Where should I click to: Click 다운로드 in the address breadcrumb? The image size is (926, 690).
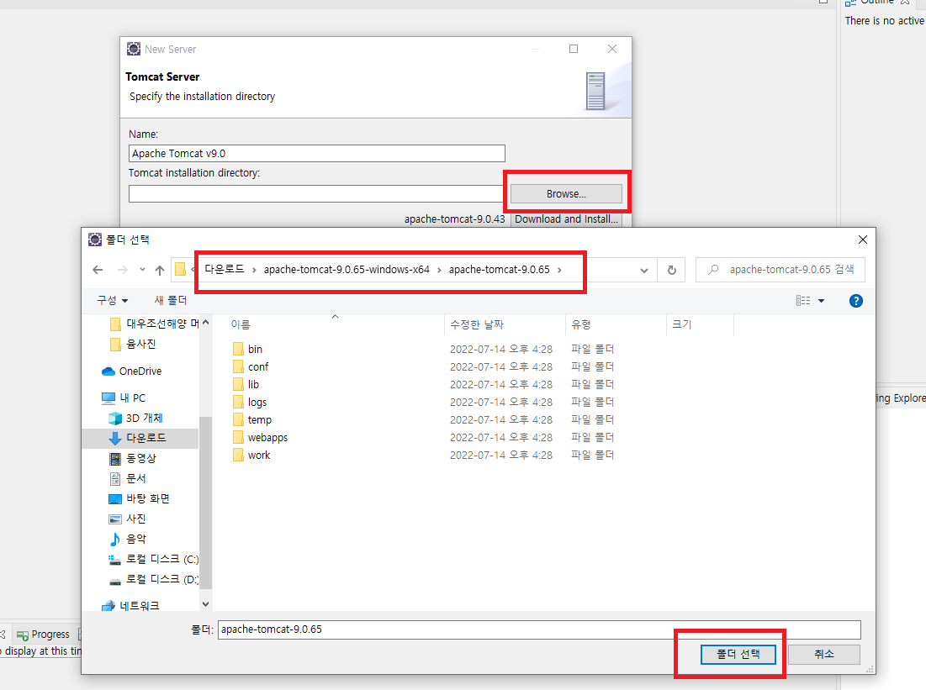[x=224, y=269]
